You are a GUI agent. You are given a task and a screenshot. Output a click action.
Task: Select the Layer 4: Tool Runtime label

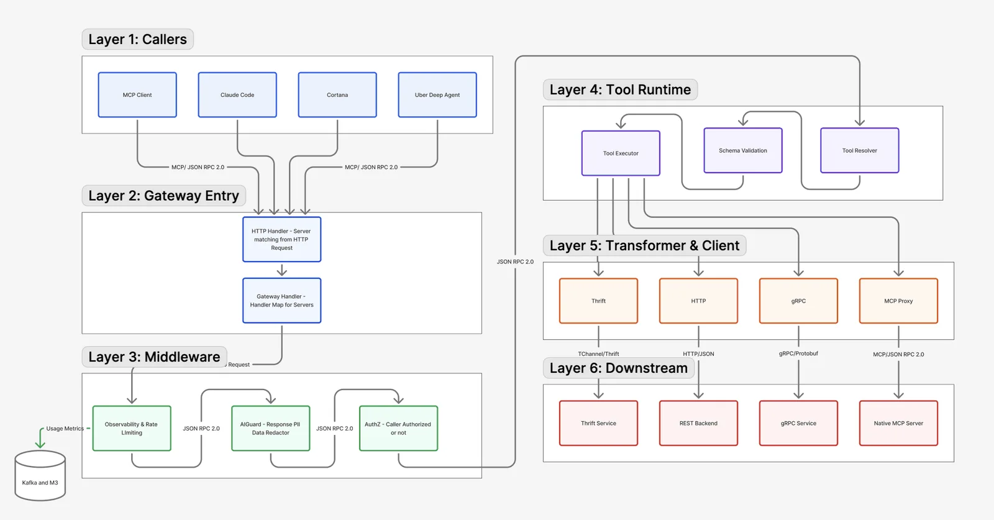pos(620,89)
